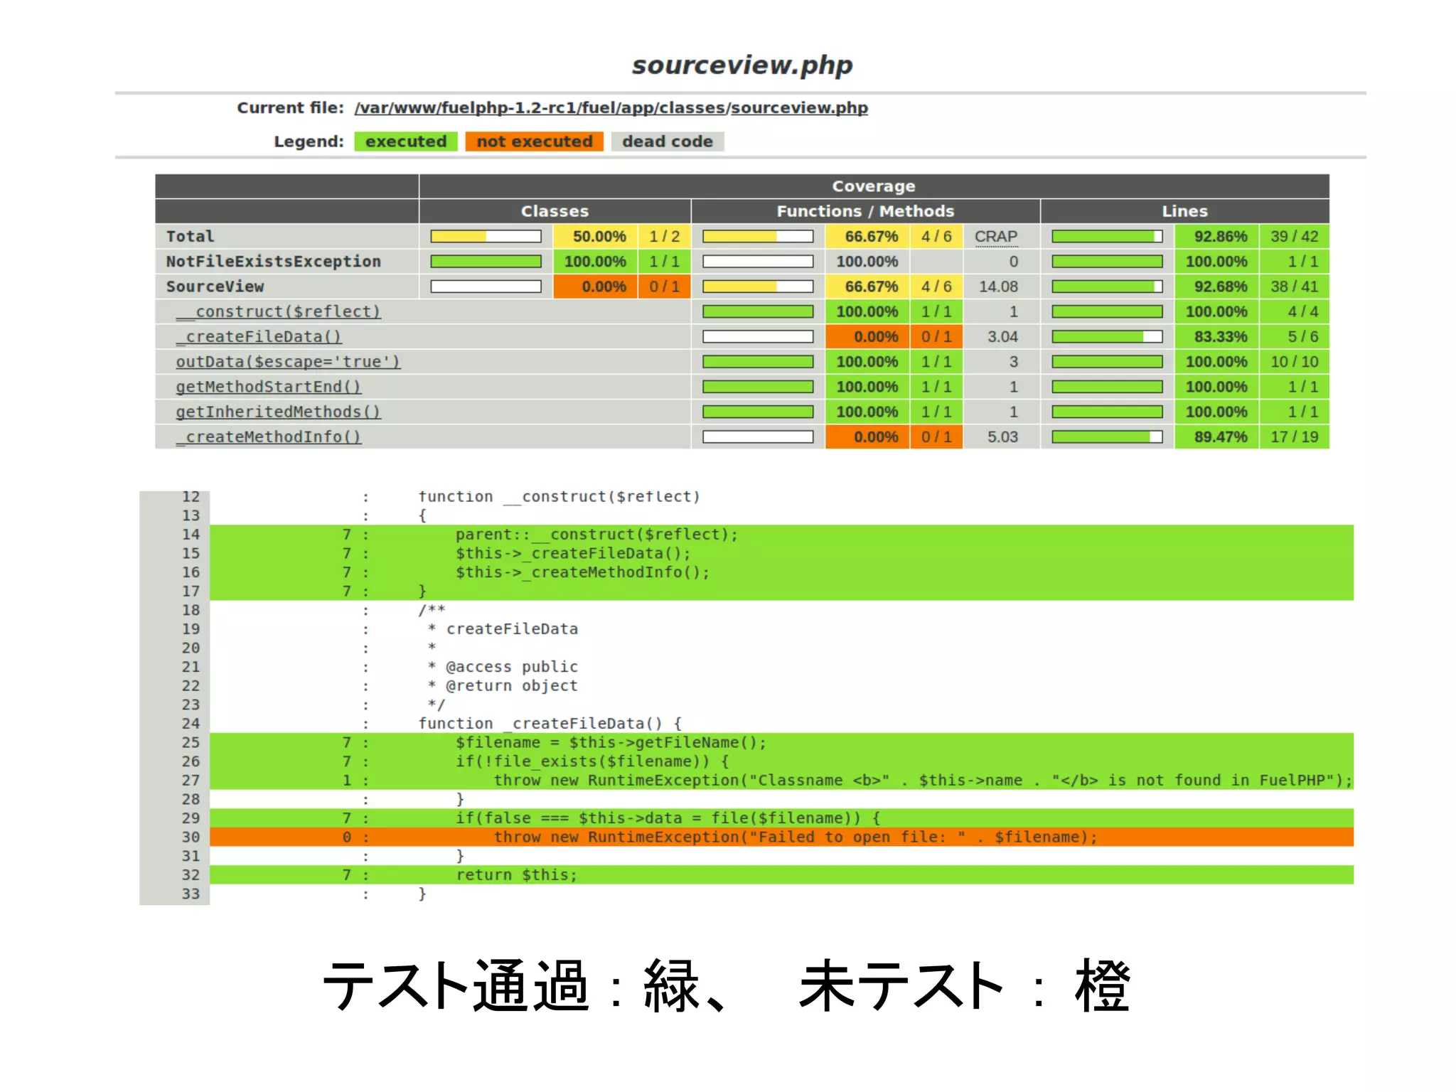Open the _createMethodInfo() method link
1456x1092 pixels.
click(268, 437)
